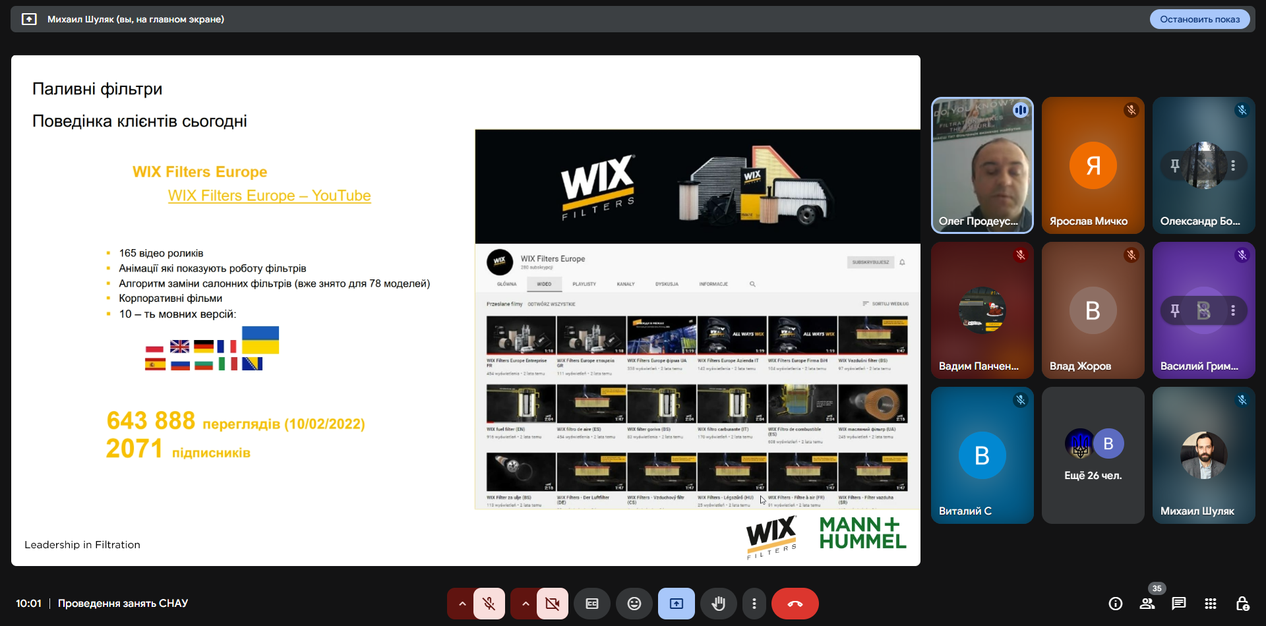Open SORTUJ WEDŁUG sort dropdown
The height and width of the screenshot is (626, 1266).
(886, 304)
